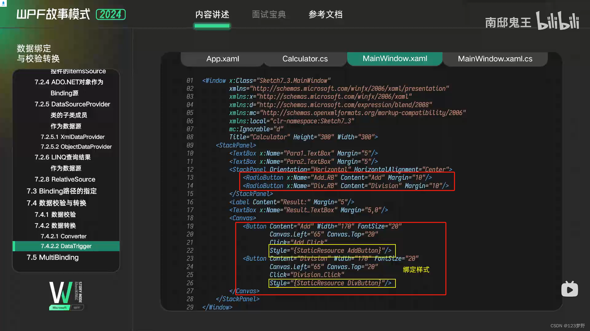Click the WPF故事模式 title
The image size is (590, 331).
tap(53, 14)
